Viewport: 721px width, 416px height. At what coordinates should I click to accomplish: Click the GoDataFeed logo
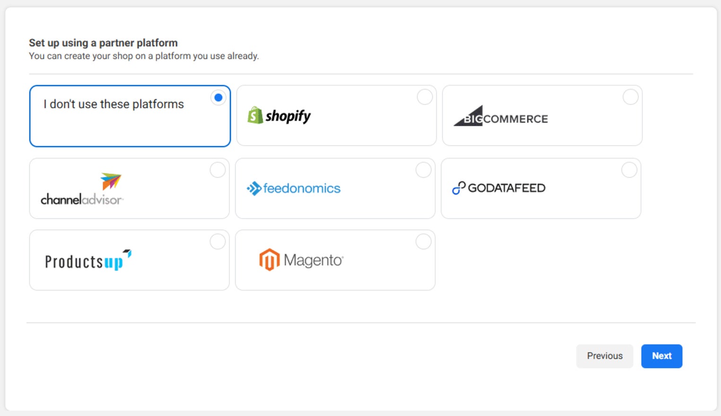point(499,188)
